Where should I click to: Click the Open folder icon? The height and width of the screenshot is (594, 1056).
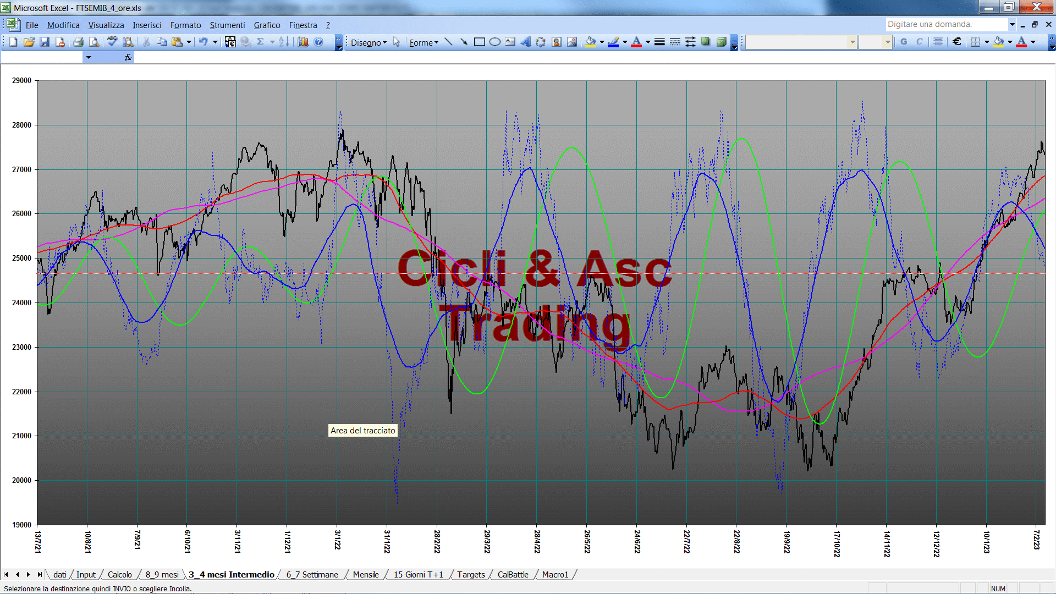[x=29, y=42]
